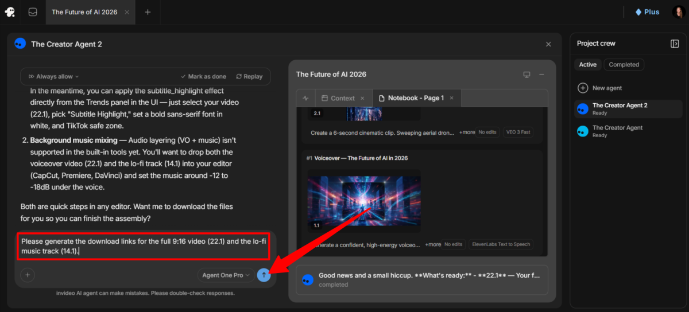Click the invideo logo in top bar

tap(10, 11)
